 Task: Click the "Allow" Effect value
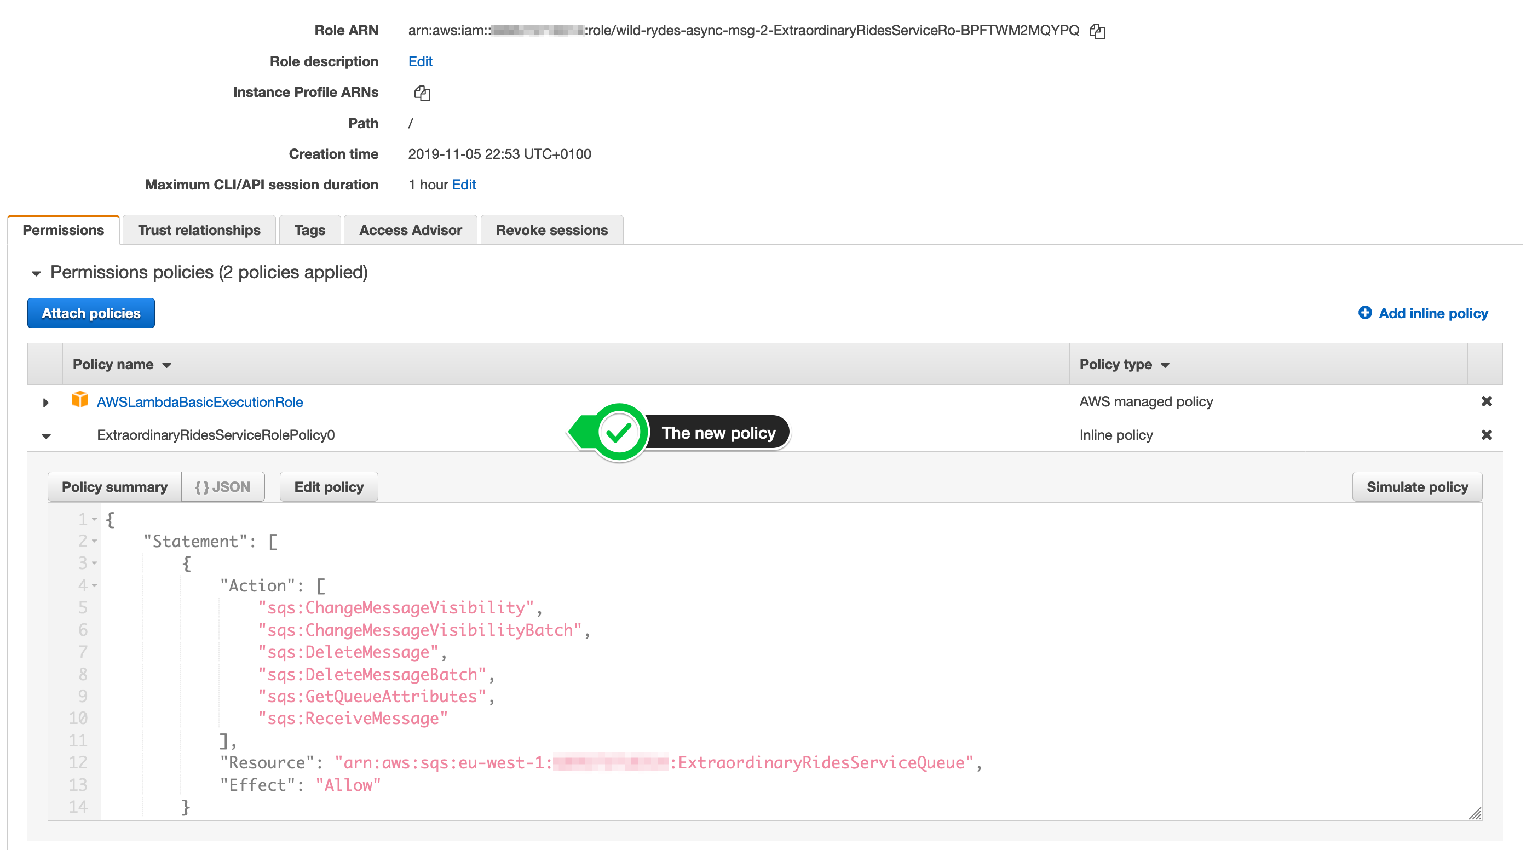pyautogui.click(x=348, y=785)
